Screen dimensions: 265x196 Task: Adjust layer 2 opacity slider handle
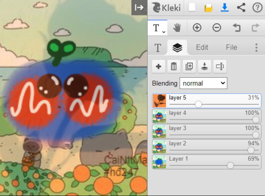click(x=251, y=150)
